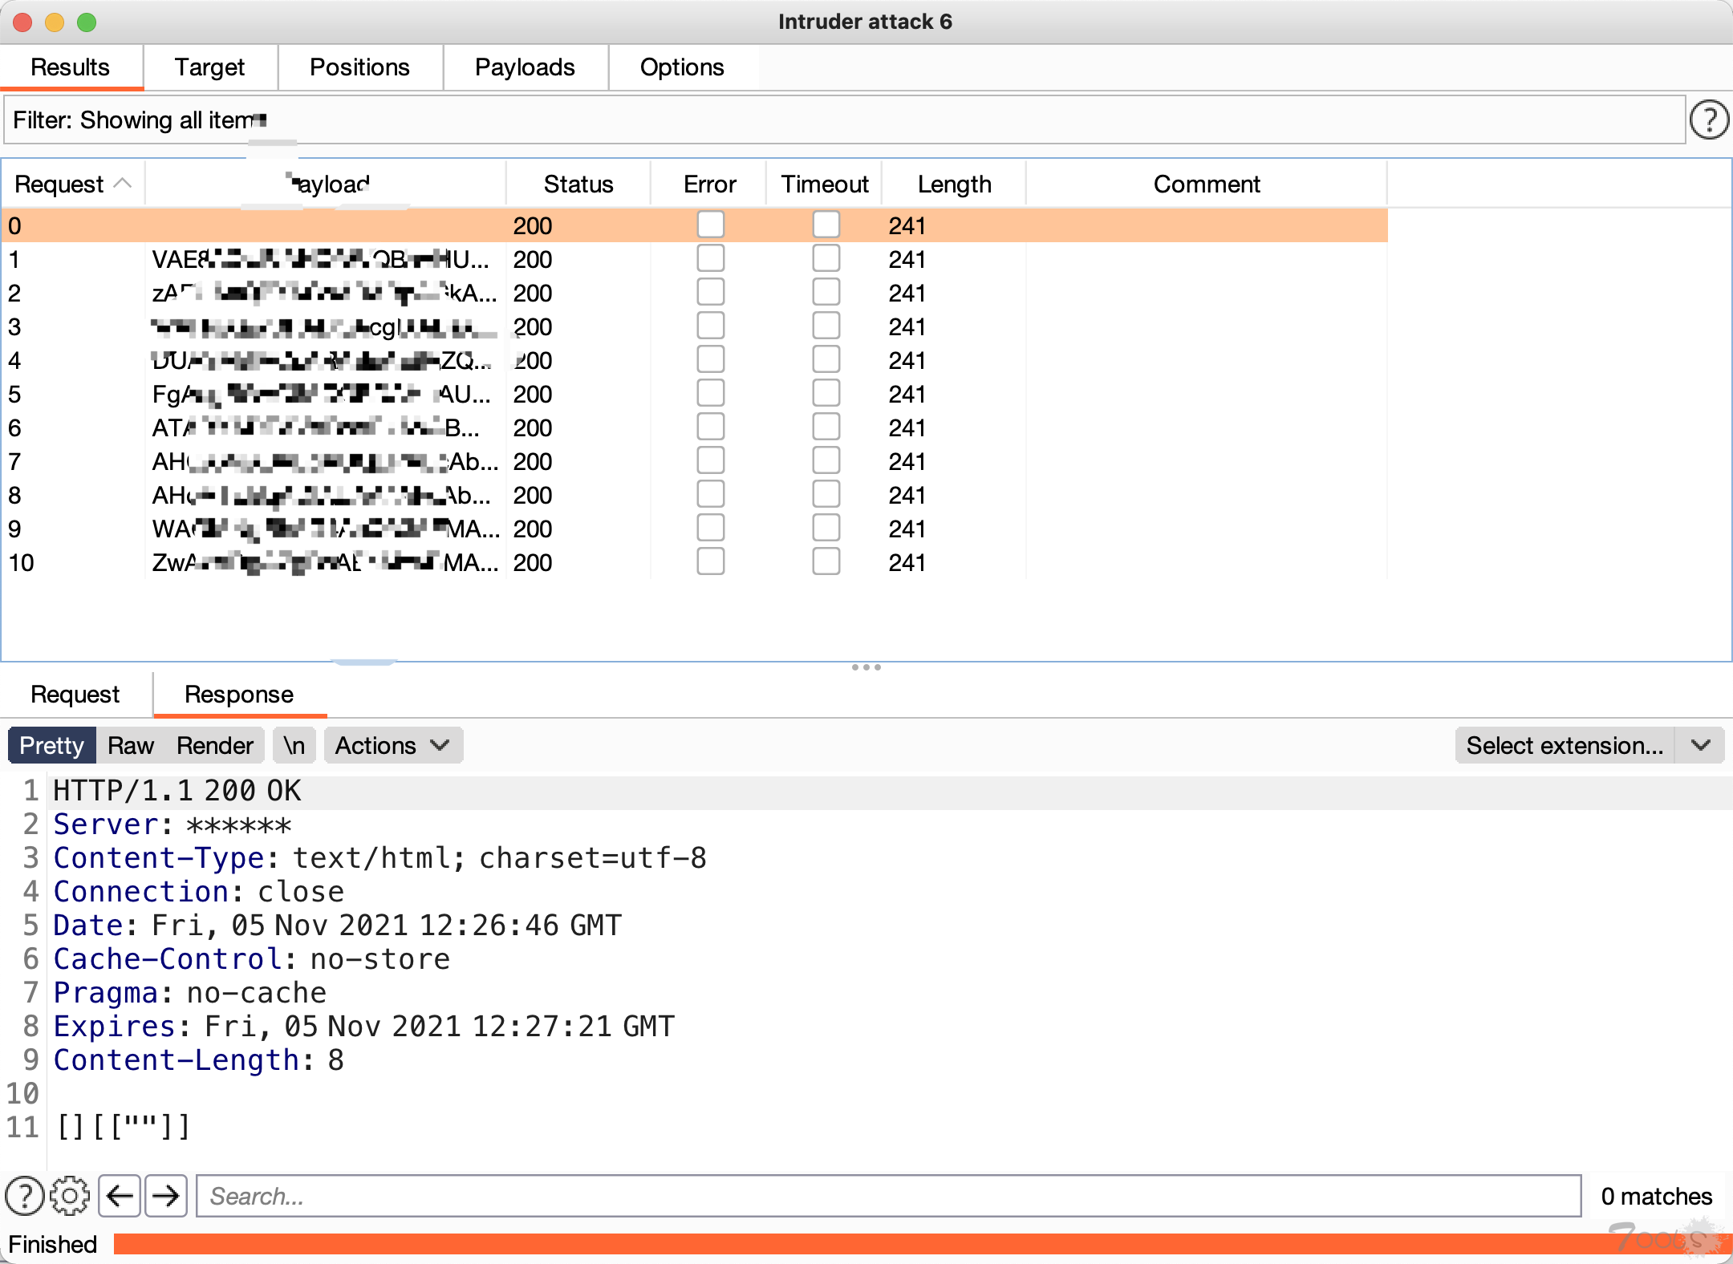Screen dimensions: 1733x1264
Task: Go to next search match arrow
Action: pyautogui.click(x=166, y=1196)
